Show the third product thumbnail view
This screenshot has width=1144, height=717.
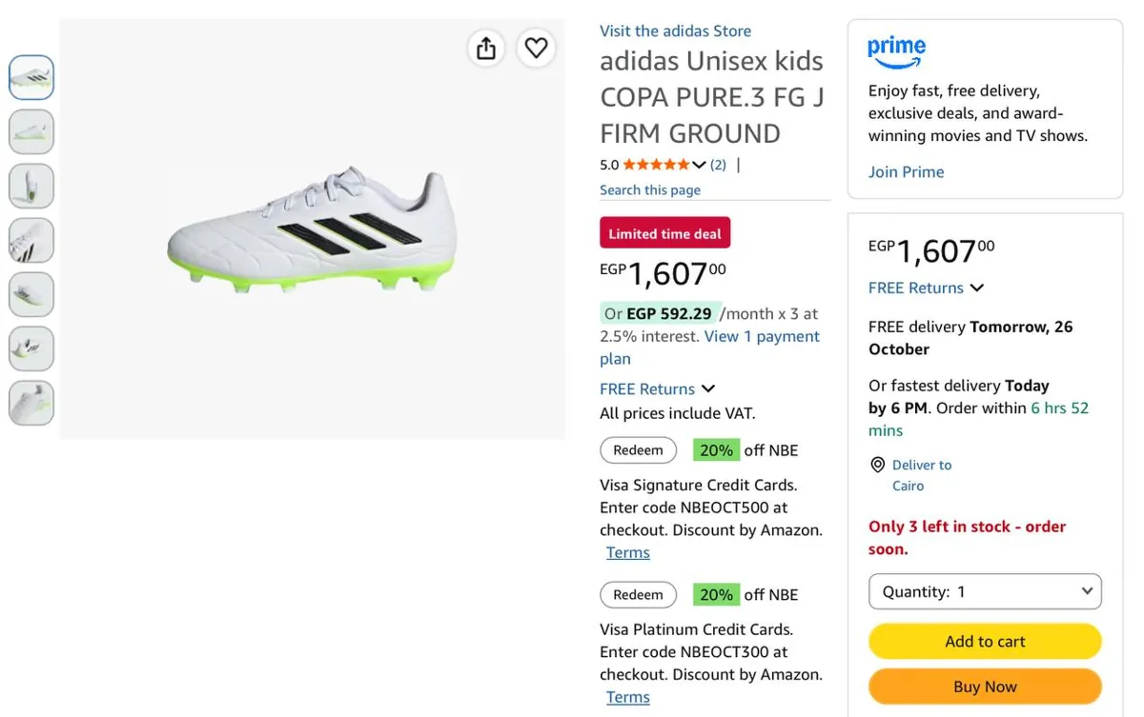click(x=31, y=186)
